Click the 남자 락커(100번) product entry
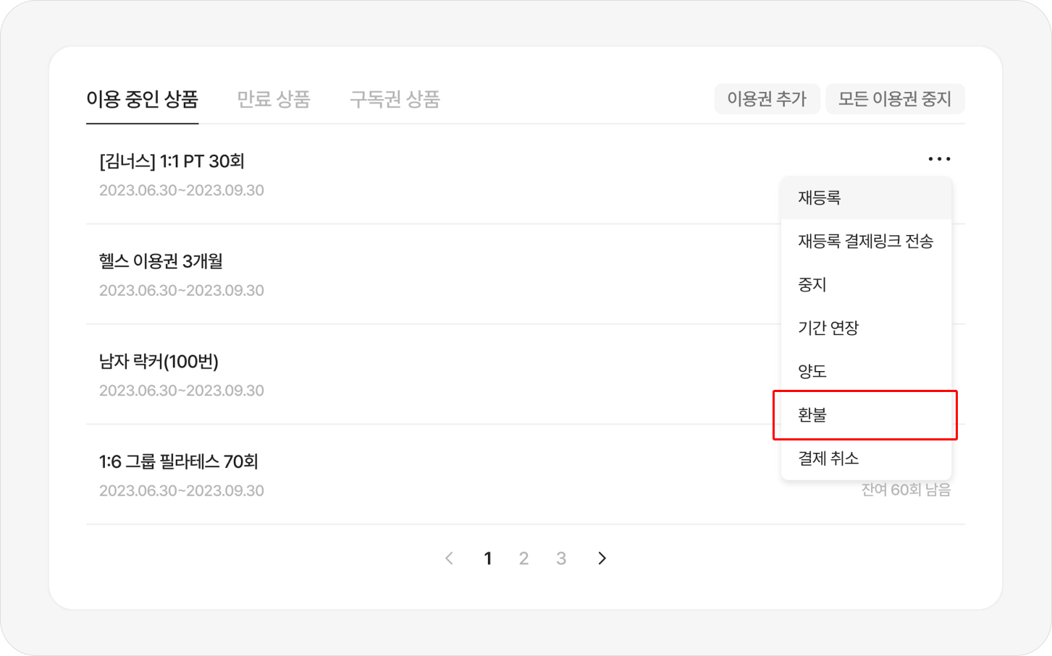Image resolution: width=1052 pixels, height=656 pixels. pos(159,361)
